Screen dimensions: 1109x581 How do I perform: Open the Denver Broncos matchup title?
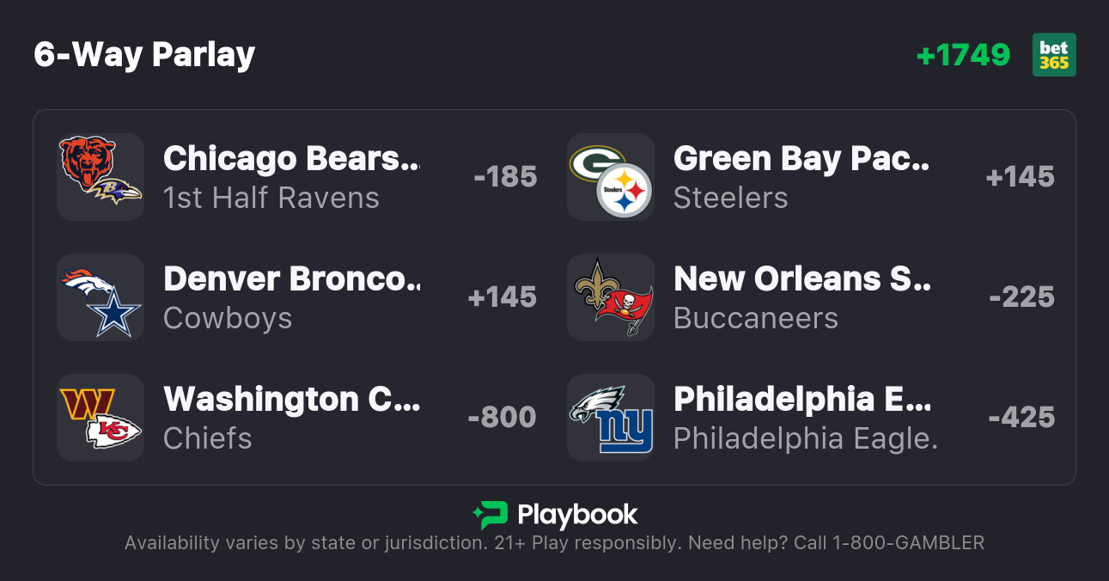[x=291, y=278]
